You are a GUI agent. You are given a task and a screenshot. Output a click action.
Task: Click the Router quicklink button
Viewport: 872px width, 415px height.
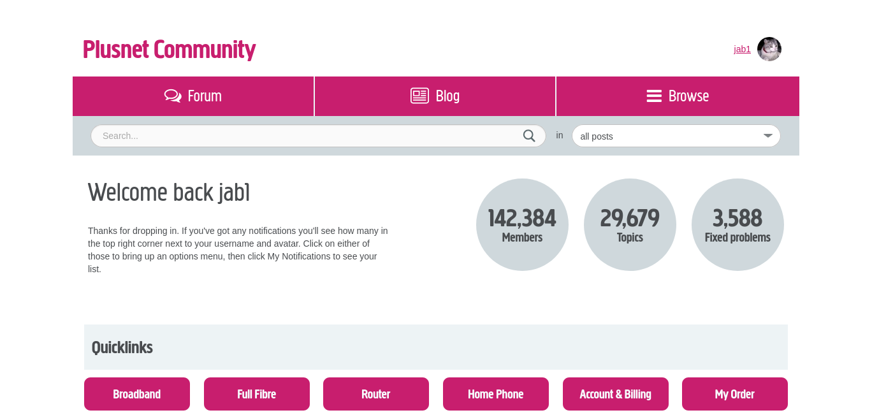pos(375,394)
